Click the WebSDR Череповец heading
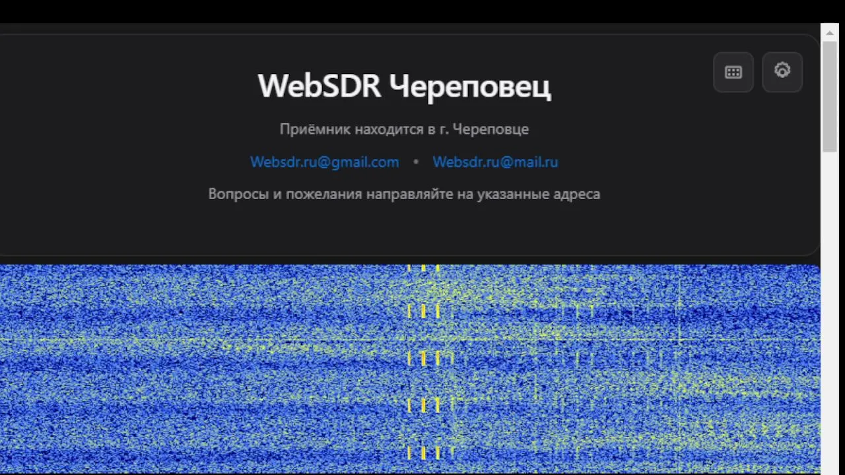 404,86
